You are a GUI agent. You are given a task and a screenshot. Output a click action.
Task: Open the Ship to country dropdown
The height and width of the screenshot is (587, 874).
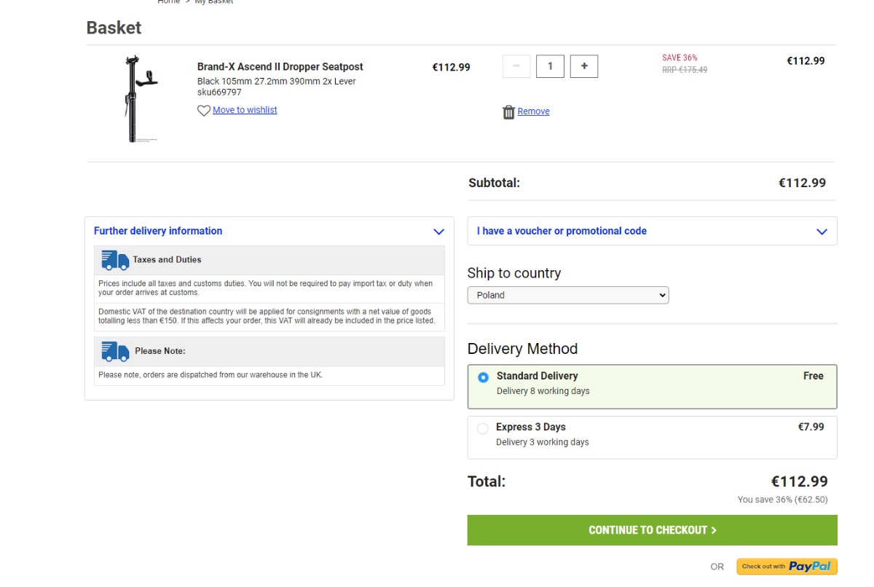tap(568, 295)
